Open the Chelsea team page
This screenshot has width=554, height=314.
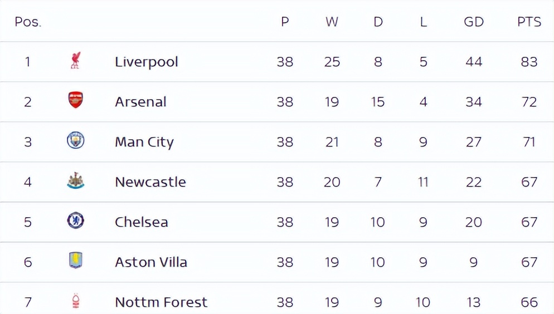pyautogui.click(x=141, y=222)
